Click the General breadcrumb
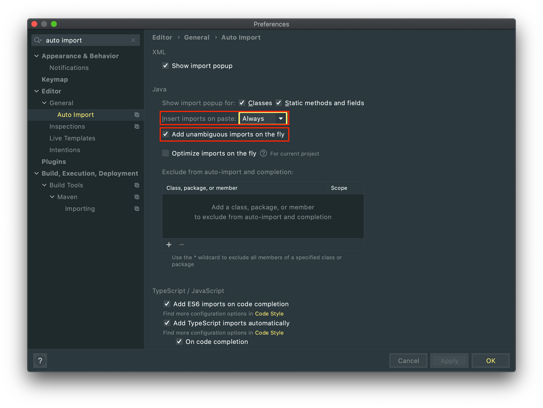543x408 pixels. pyautogui.click(x=197, y=37)
